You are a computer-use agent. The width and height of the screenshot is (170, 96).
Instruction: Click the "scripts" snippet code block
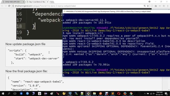34,57
